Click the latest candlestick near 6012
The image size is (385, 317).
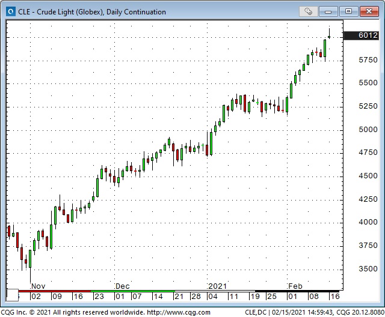[329, 37]
